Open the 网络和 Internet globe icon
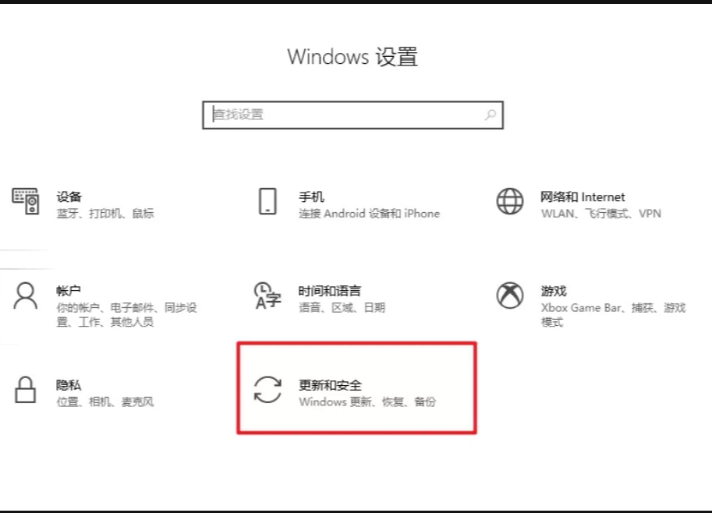The image size is (712, 513). pyautogui.click(x=510, y=201)
